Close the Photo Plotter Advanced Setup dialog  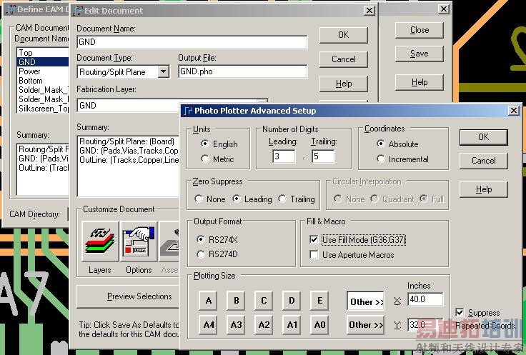point(514,110)
